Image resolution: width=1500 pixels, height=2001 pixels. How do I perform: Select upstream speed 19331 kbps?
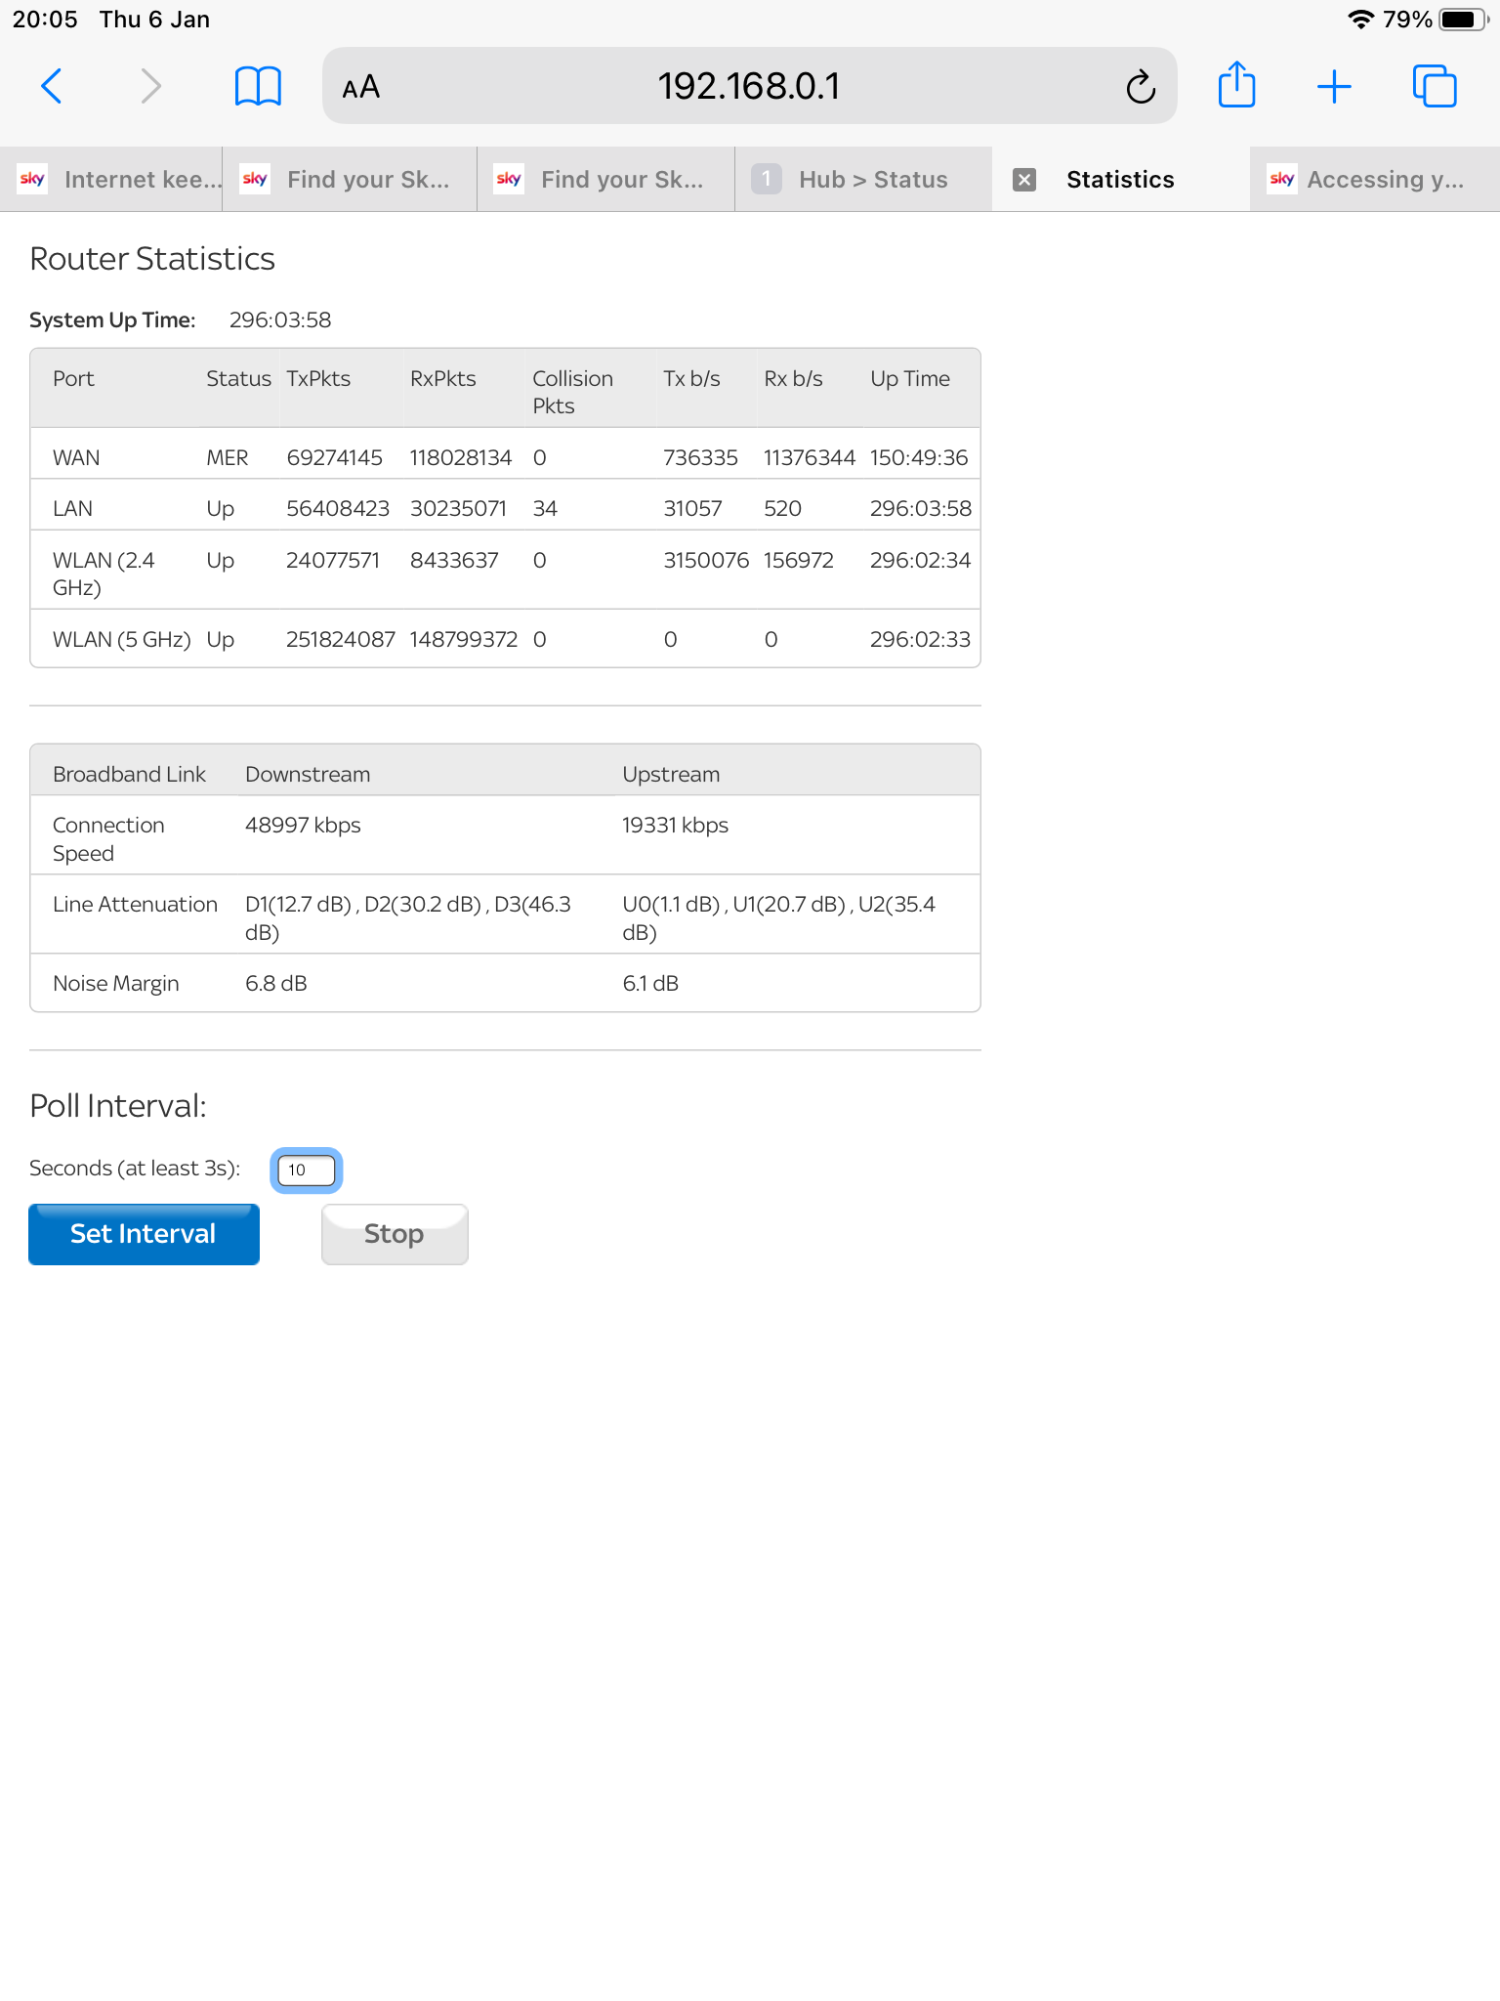pos(676,826)
